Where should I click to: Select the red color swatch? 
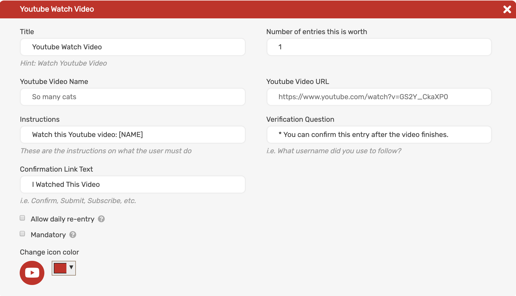coord(60,268)
